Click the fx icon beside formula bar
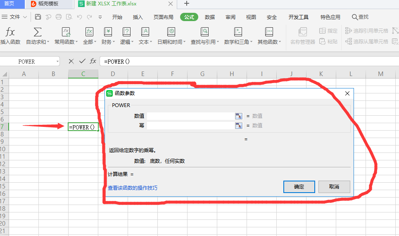The width and height of the screenshot is (399, 236). tap(93, 61)
